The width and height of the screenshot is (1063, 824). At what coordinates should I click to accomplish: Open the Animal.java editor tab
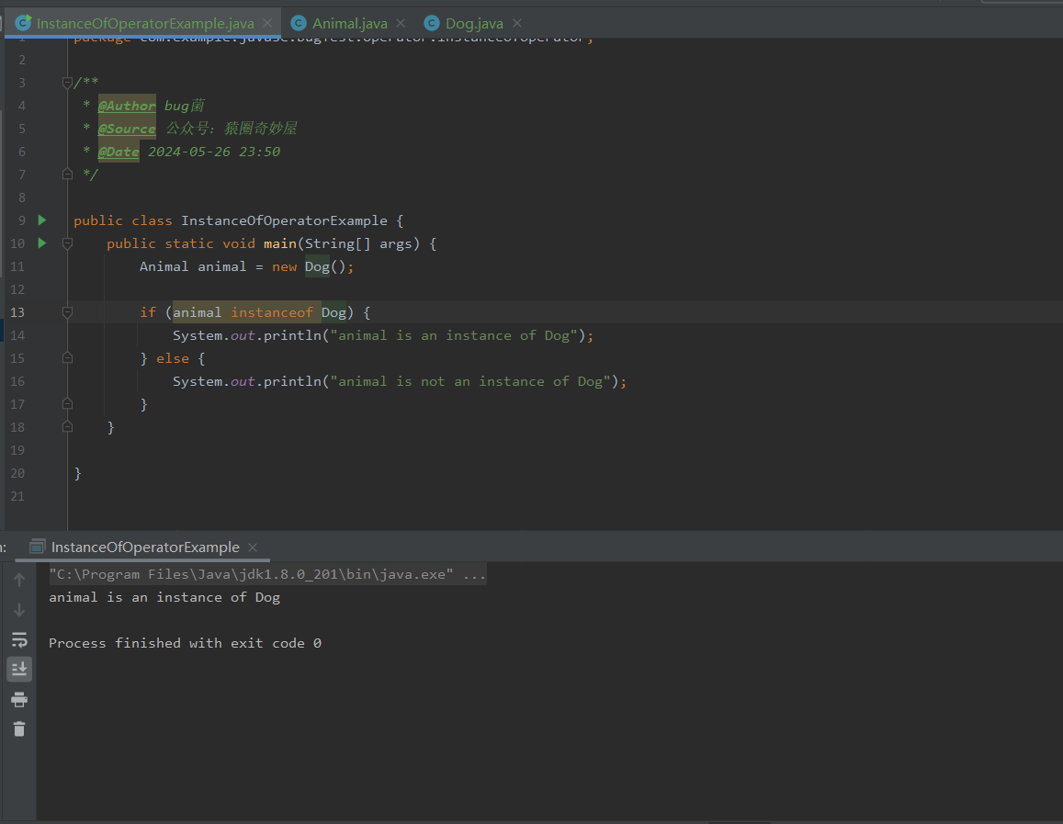point(349,23)
